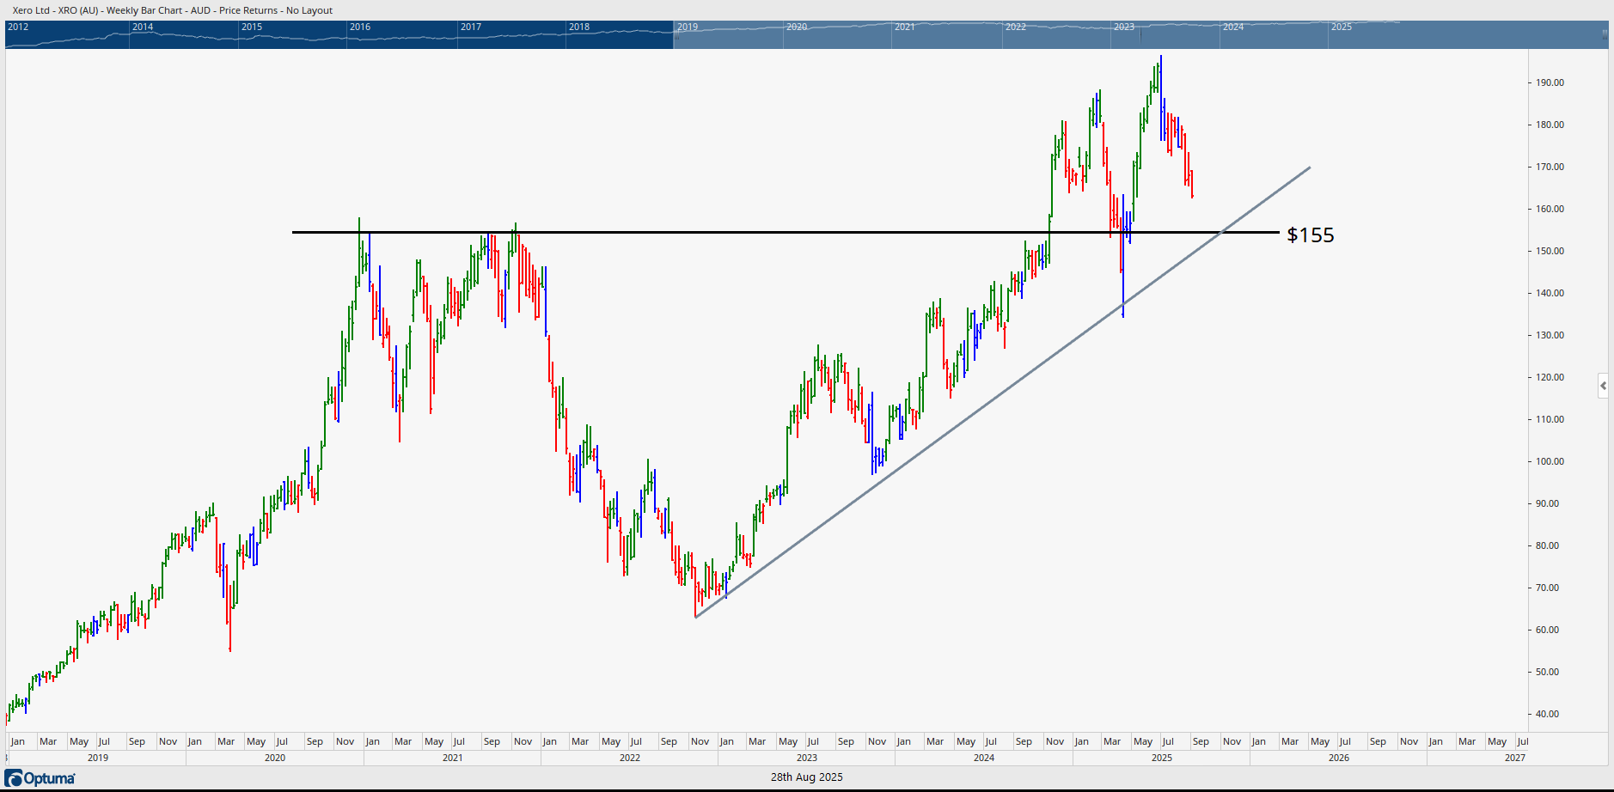Jump to 2015 in the overview timeline strip
The image size is (1614, 792).
252,27
